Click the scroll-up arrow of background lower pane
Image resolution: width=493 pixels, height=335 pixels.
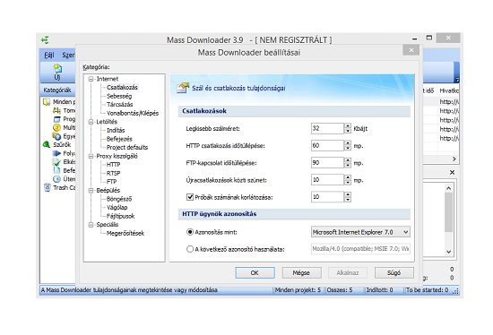(x=449, y=188)
